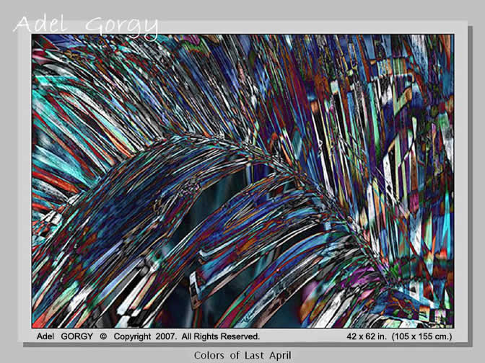Image resolution: width=485 pixels, height=363 pixels.
Task: Click the (105 x 155 cm.) metric size
Action: (x=422, y=336)
